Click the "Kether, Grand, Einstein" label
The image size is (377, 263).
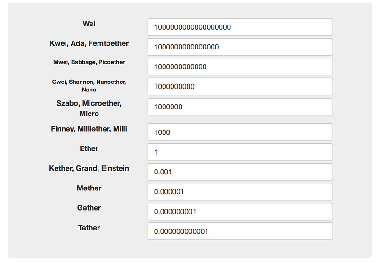coord(89,168)
